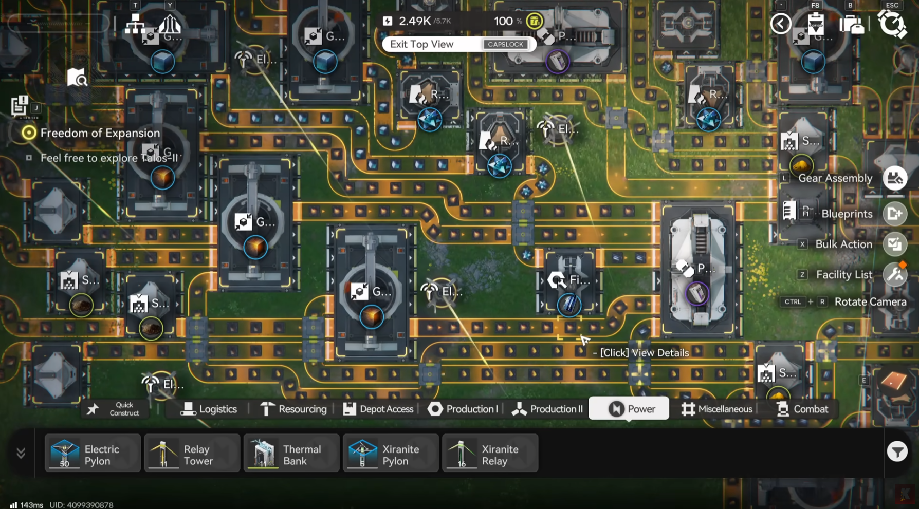
Task: Click the Freedom of Expansion quest title
Action: coord(100,133)
